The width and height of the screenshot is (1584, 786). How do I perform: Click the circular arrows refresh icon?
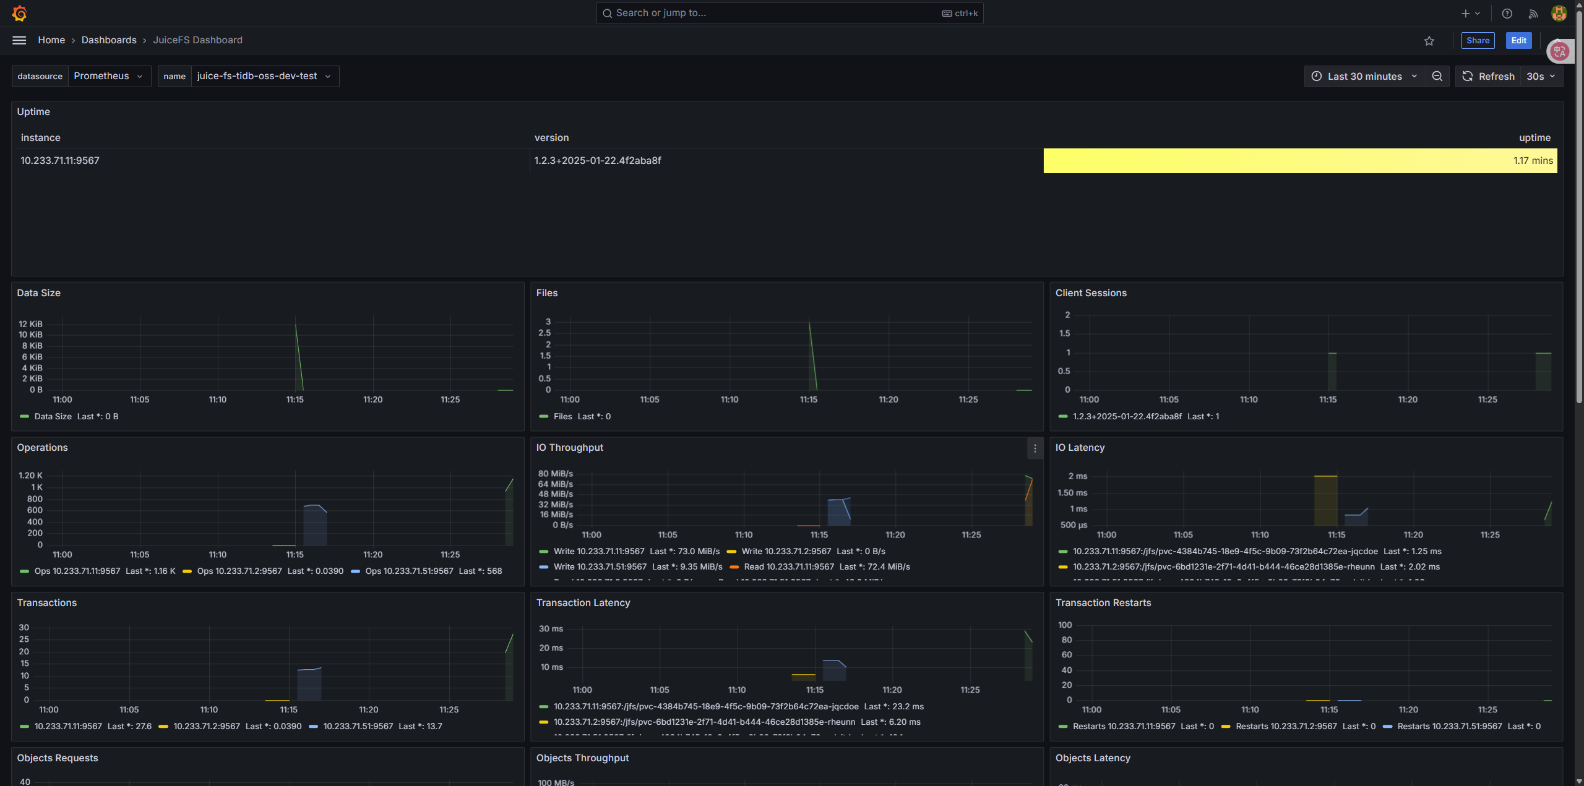point(1468,76)
